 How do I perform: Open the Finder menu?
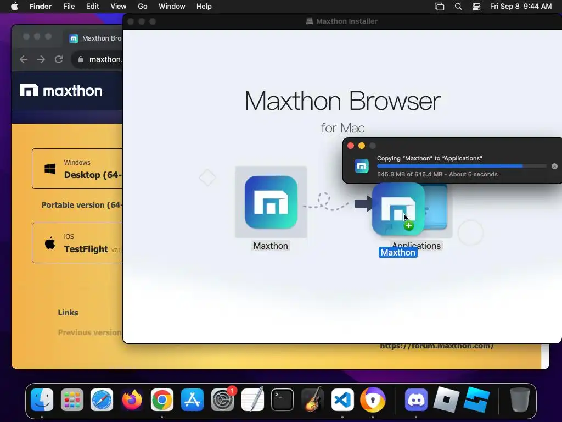pyautogui.click(x=40, y=7)
